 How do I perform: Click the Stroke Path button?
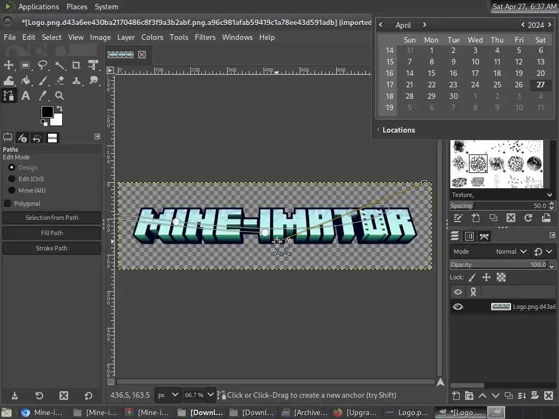(x=52, y=248)
